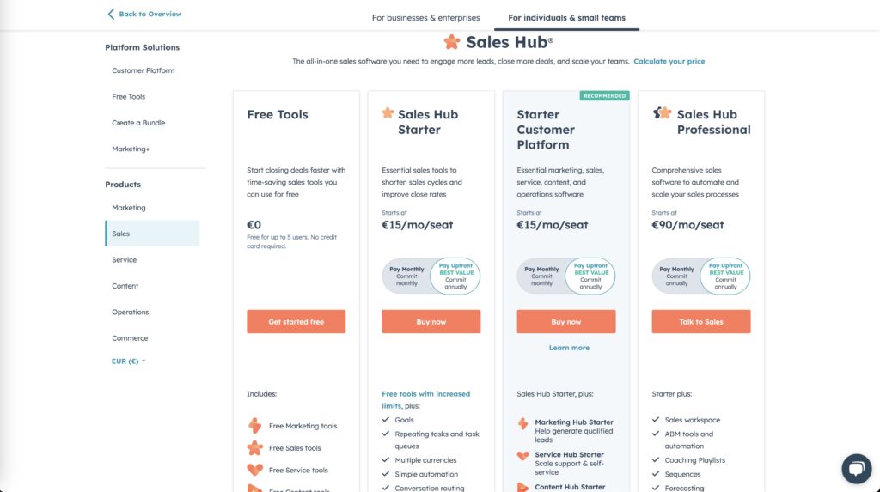Click the Get started free button

click(296, 322)
